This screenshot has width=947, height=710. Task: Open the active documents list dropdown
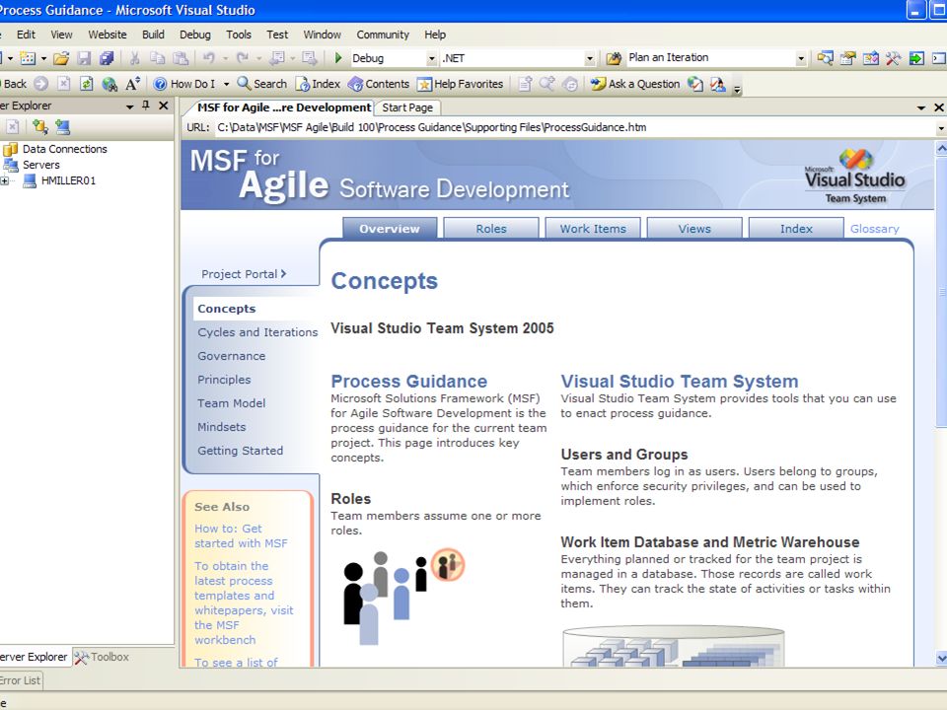tap(921, 107)
